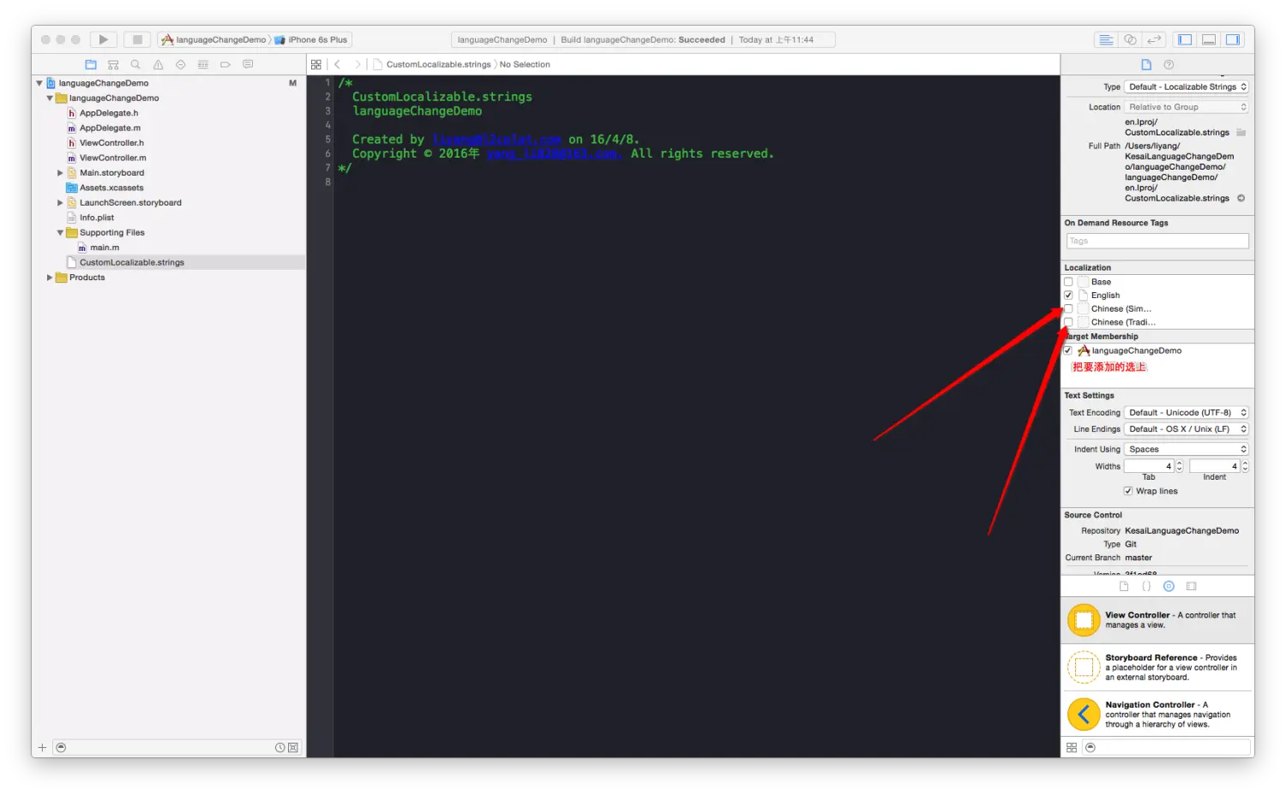
Task: Open Line Endings dropdown
Action: pyautogui.click(x=1187, y=429)
